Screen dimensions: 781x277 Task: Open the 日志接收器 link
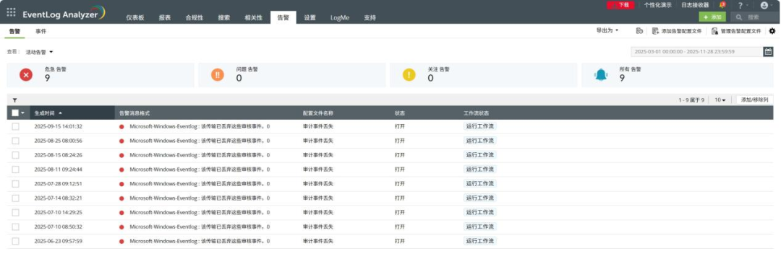click(695, 5)
